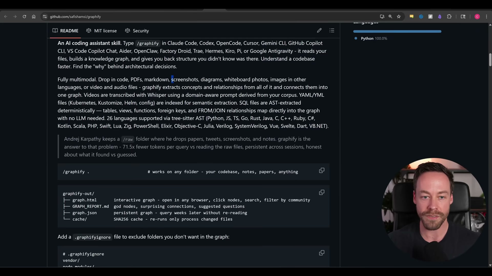Click the inline .graphifyignore code snippet
This screenshot has width=492, height=276.
click(93, 237)
